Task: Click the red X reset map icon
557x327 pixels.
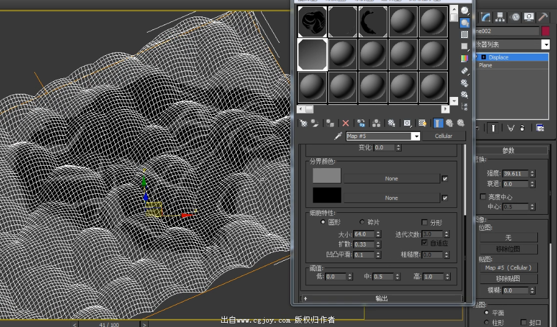Action: 346,123
